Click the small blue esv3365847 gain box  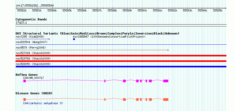[74, 39]
